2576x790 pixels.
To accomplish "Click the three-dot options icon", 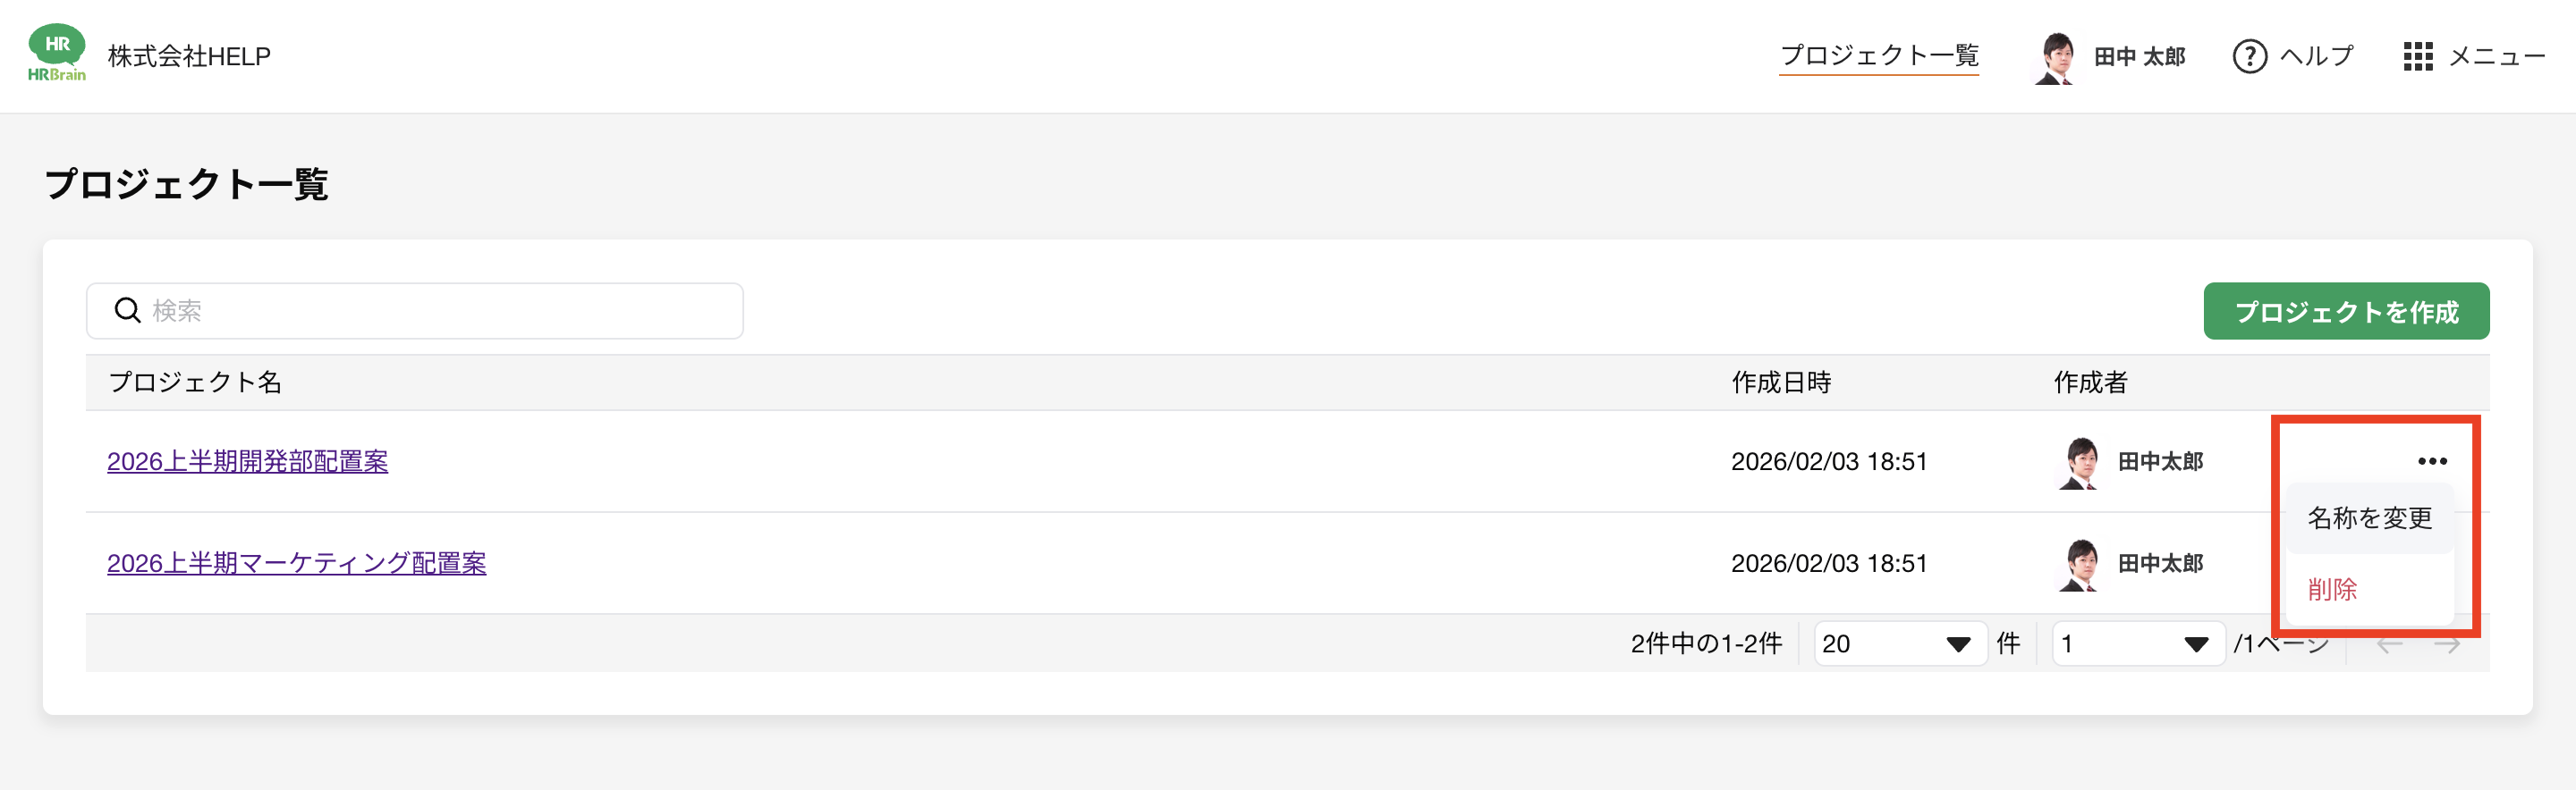I will (x=2432, y=461).
